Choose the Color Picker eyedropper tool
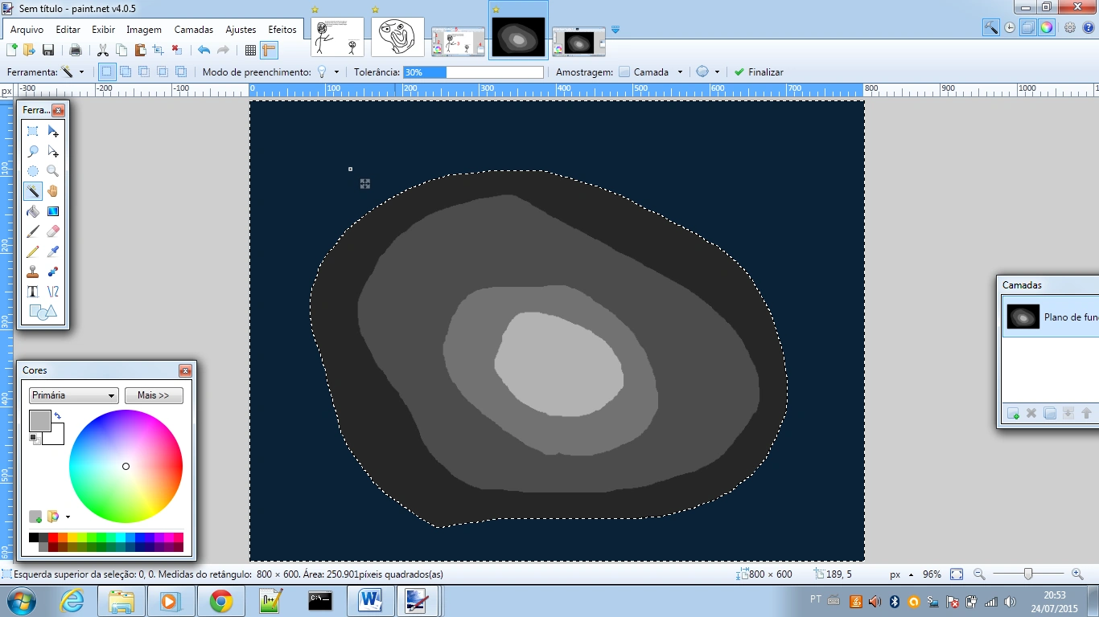This screenshot has height=617, width=1099. pyautogui.click(x=53, y=251)
